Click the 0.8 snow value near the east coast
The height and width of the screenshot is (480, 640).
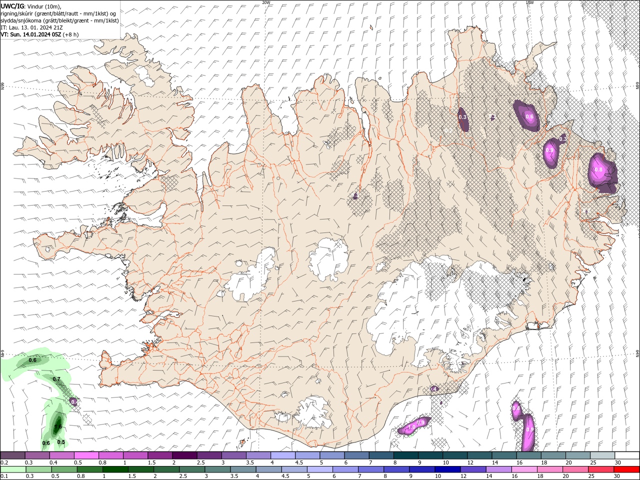pyautogui.click(x=598, y=170)
